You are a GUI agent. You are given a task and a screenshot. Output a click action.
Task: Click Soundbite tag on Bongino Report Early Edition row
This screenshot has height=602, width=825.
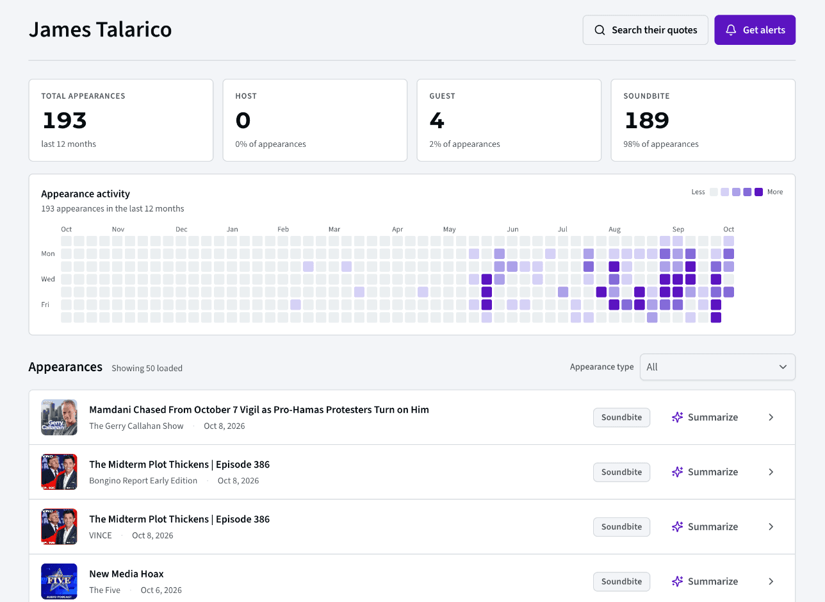[x=622, y=472]
